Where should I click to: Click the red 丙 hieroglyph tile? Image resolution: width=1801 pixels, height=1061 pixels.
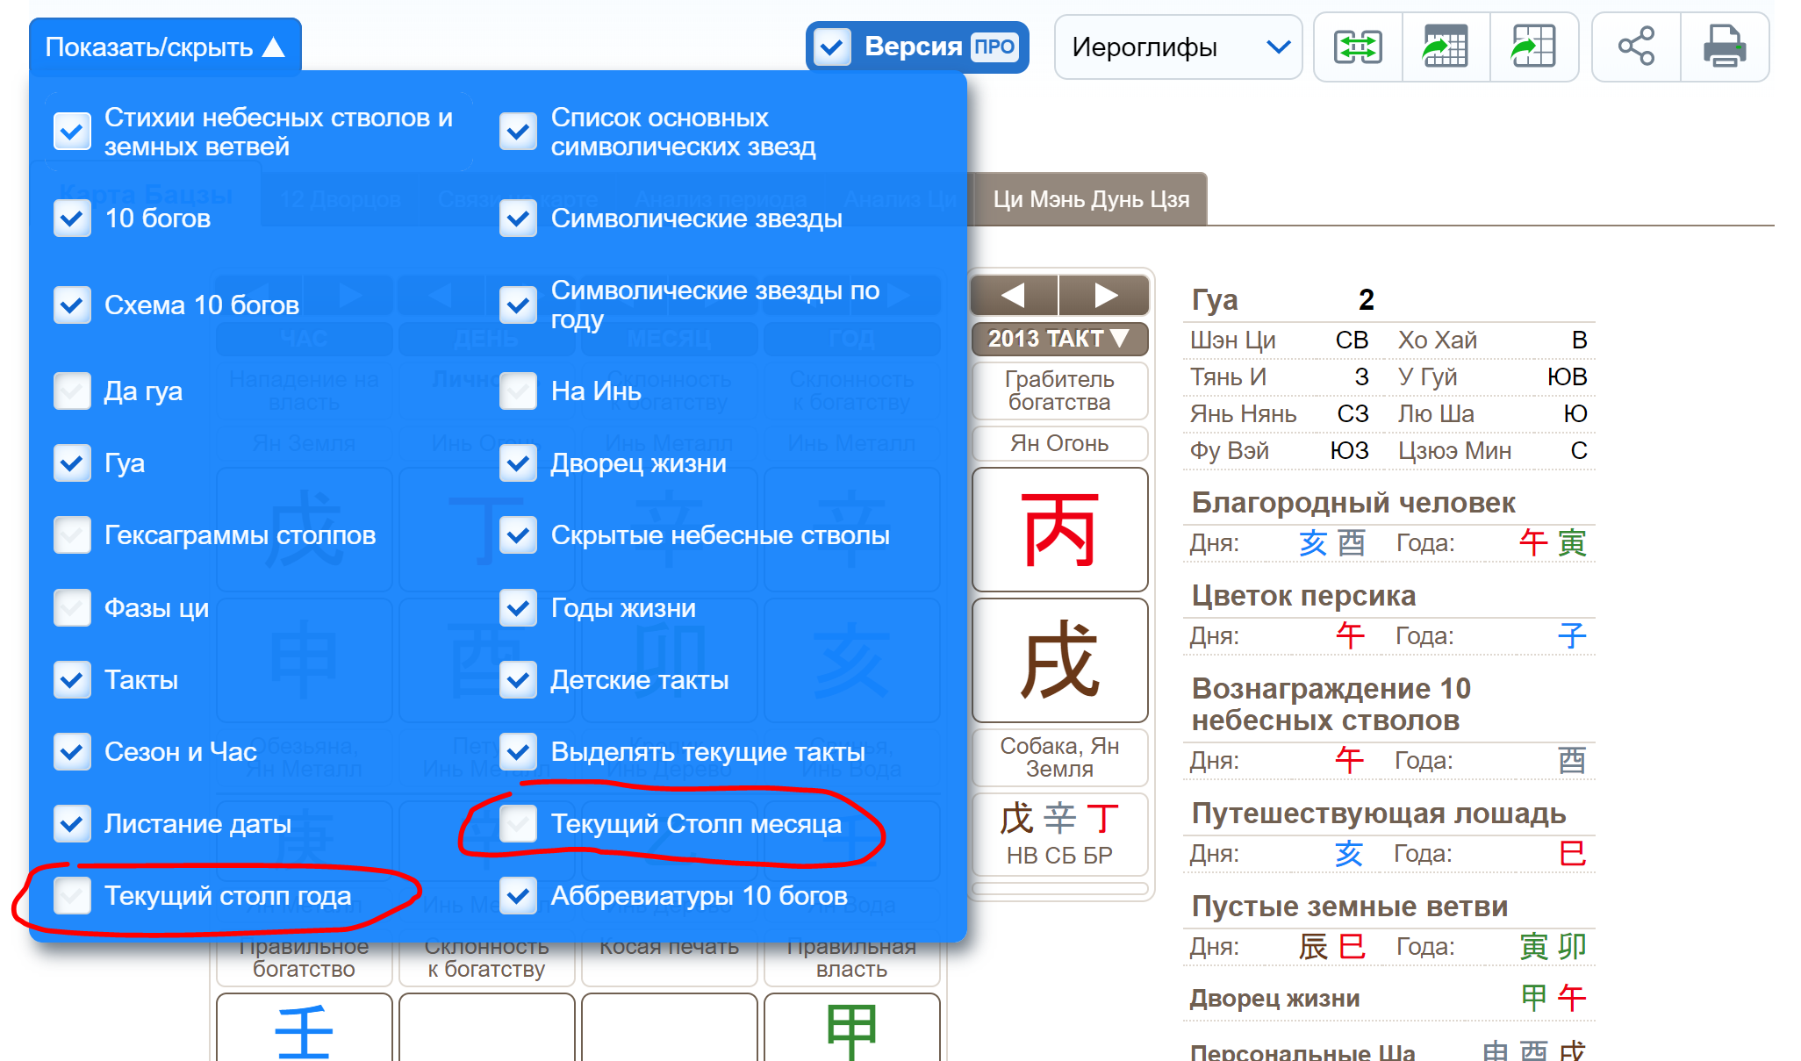[1059, 530]
